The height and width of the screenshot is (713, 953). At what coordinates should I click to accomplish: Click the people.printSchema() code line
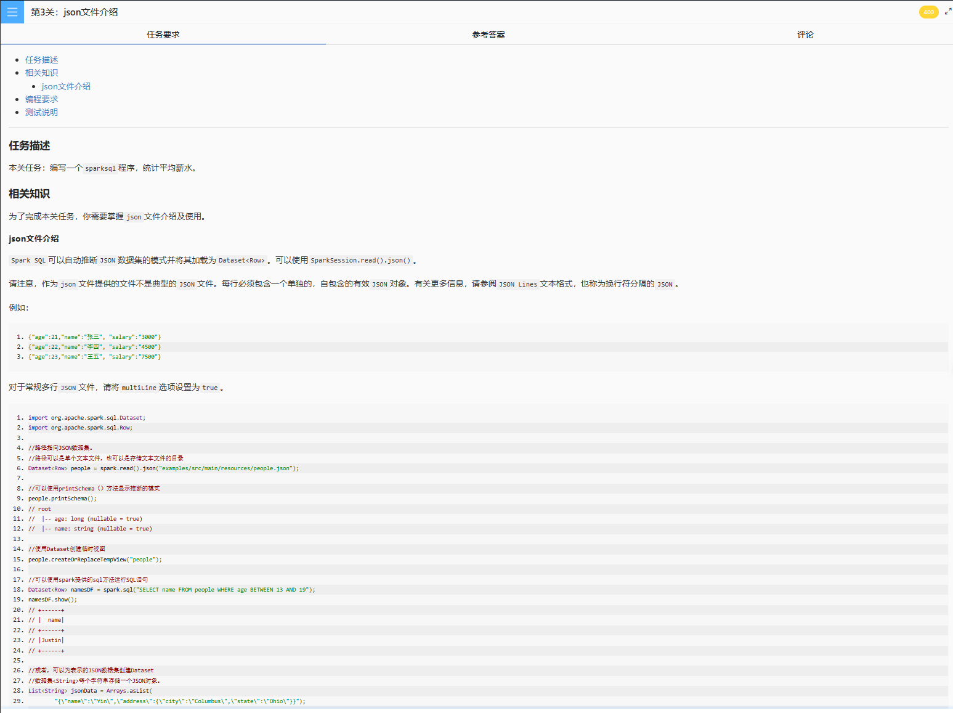pyautogui.click(x=62, y=499)
